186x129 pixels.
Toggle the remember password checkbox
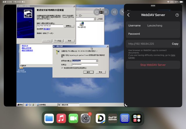62,68
